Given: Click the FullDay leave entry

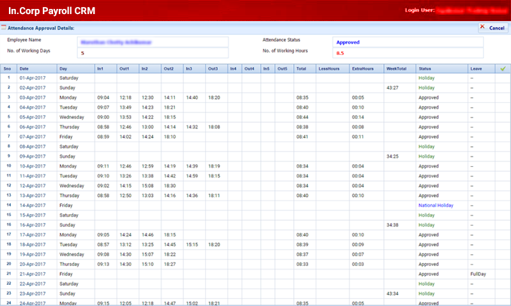Looking at the screenshot, I should point(478,273).
